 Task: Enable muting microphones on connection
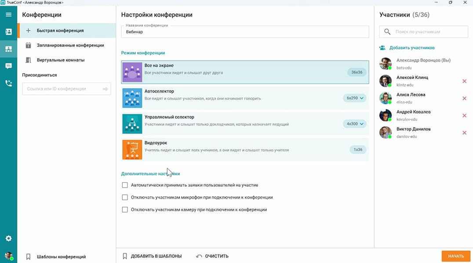point(125,198)
